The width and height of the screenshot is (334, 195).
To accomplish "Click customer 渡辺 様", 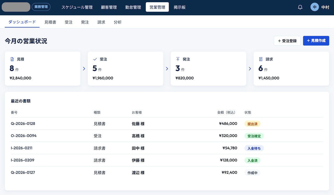I will pos(138,173).
